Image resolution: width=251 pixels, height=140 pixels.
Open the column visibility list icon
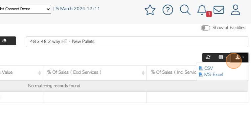tap(221, 57)
